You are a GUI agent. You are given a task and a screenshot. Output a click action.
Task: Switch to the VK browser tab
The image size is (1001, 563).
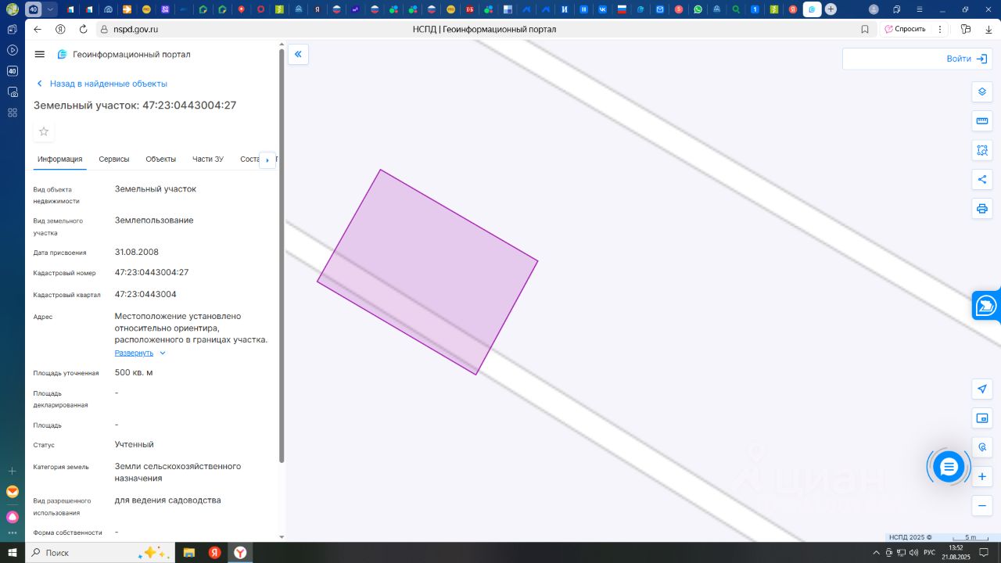pyautogui.click(x=603, y=9)
